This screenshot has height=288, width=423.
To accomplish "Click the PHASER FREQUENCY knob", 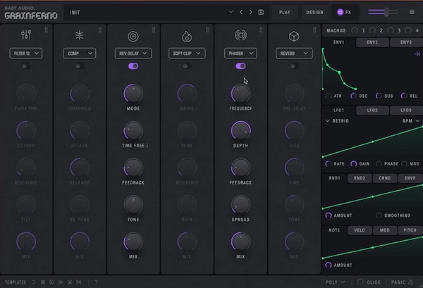I will [x=240, y=94].
